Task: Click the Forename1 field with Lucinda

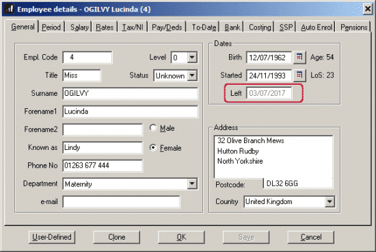Action: [x=130, y=112]
